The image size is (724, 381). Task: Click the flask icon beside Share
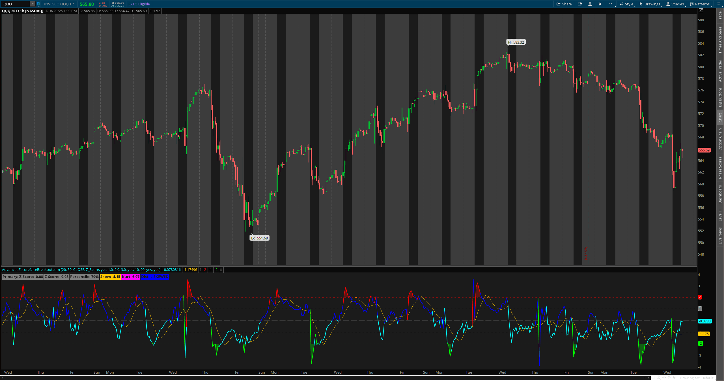click(590, 4)
